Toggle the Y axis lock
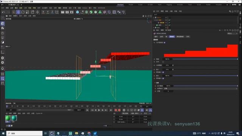Viewport: 242px width, 136px height. [x=48, y=12]
